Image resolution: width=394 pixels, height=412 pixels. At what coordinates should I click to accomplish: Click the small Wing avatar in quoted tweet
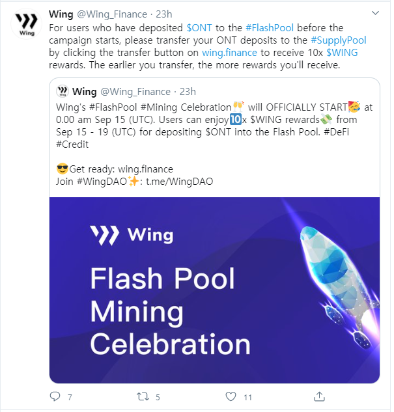tap(62, 92)
